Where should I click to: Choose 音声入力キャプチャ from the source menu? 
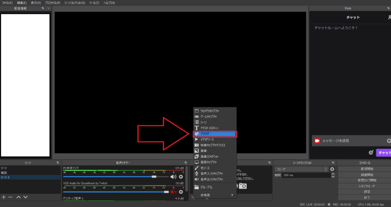click(215, 173)
